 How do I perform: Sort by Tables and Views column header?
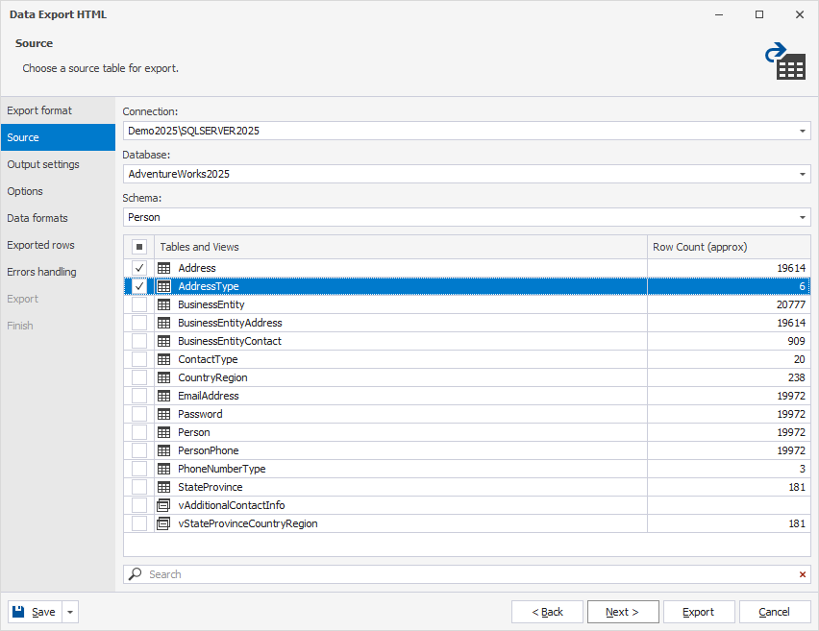click(401, 247)
